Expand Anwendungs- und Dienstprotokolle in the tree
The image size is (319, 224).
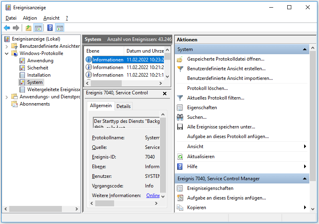tap(6, 97)
